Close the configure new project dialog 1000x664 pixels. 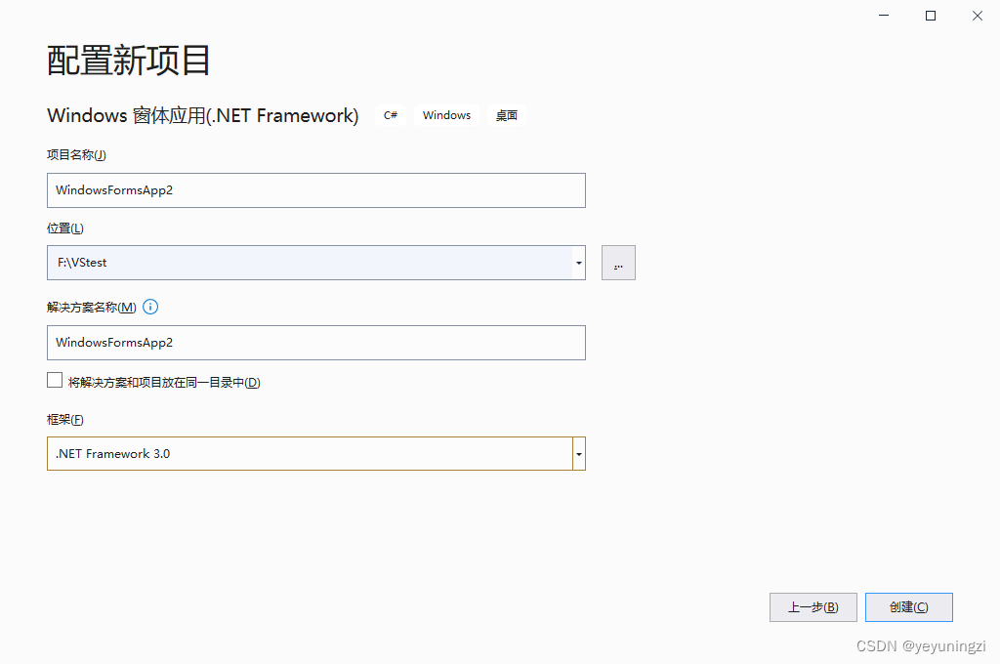point(977,16)
